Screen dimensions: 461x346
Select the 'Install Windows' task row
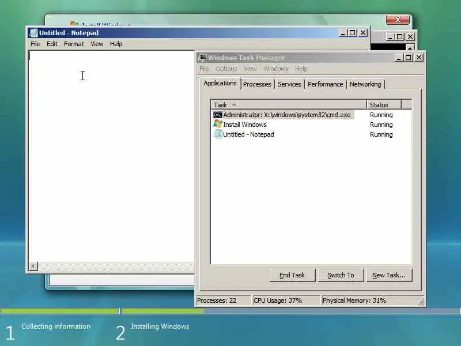click(311, 125)
